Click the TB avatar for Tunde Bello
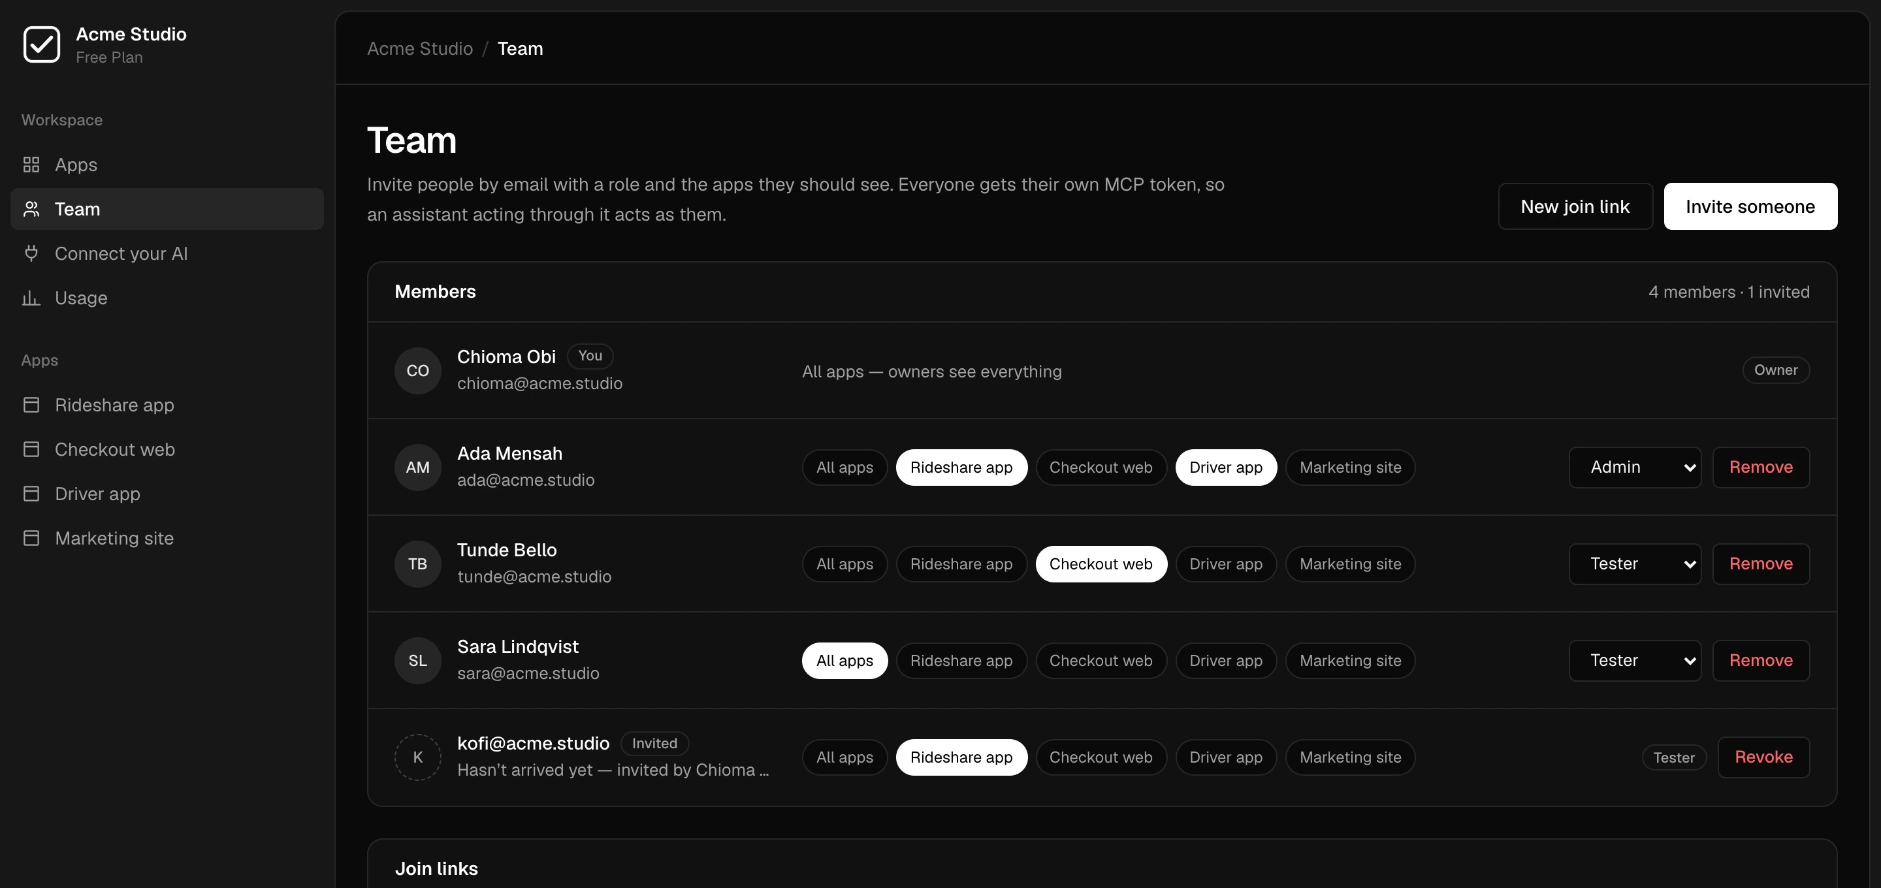This screenshot has height=888, width=1881. coord(418,563)
